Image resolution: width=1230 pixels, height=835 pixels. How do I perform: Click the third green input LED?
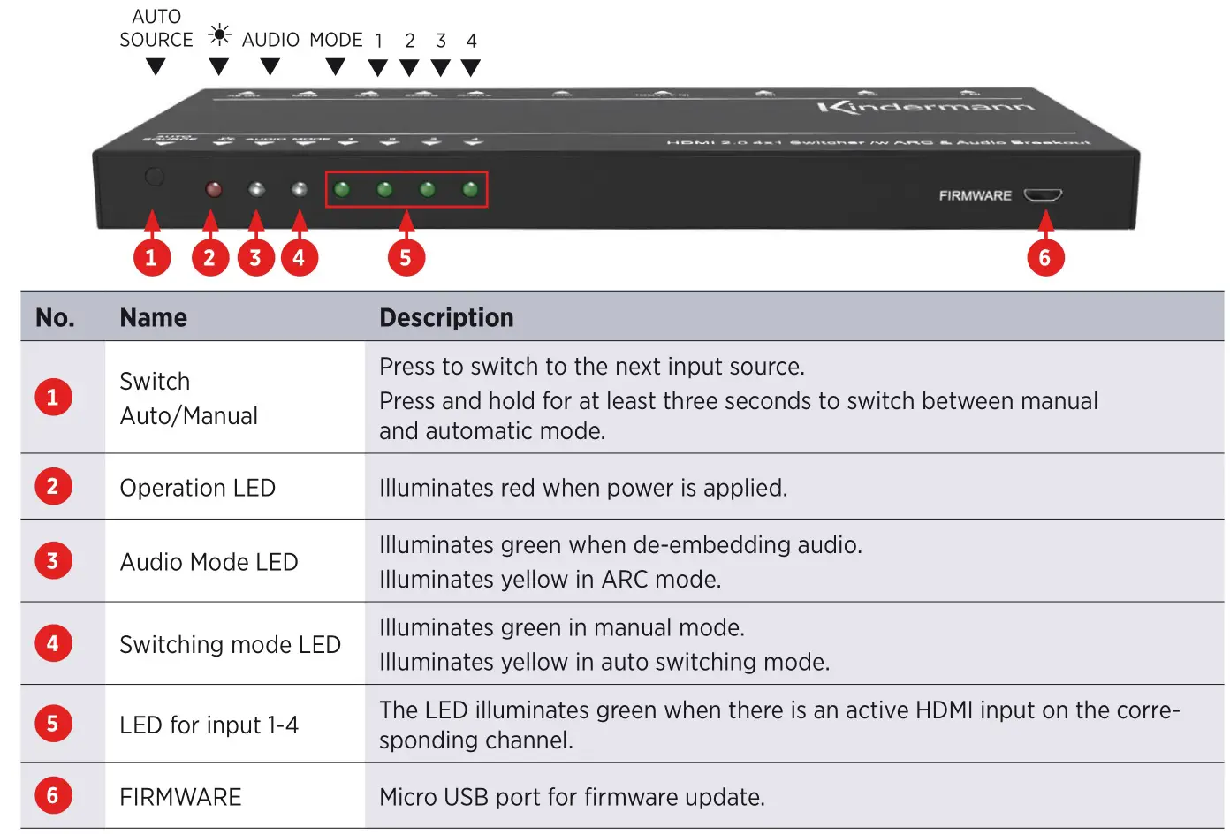(427, 189)
